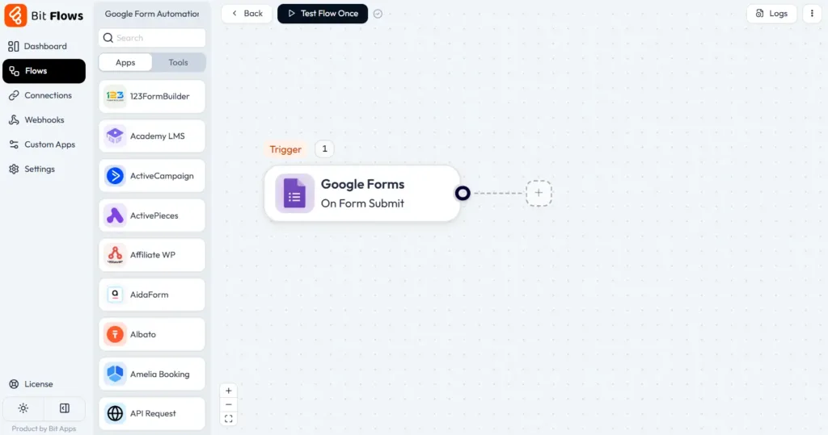Click the Back button

coord(247,14)
